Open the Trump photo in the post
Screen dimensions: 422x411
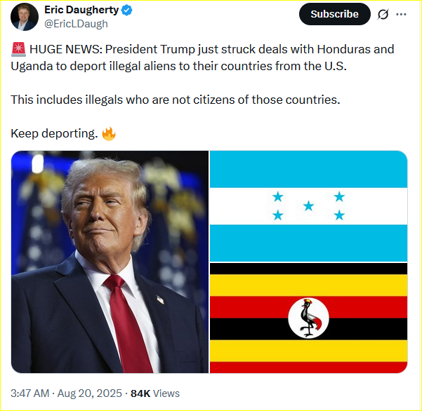coord(110,262)
